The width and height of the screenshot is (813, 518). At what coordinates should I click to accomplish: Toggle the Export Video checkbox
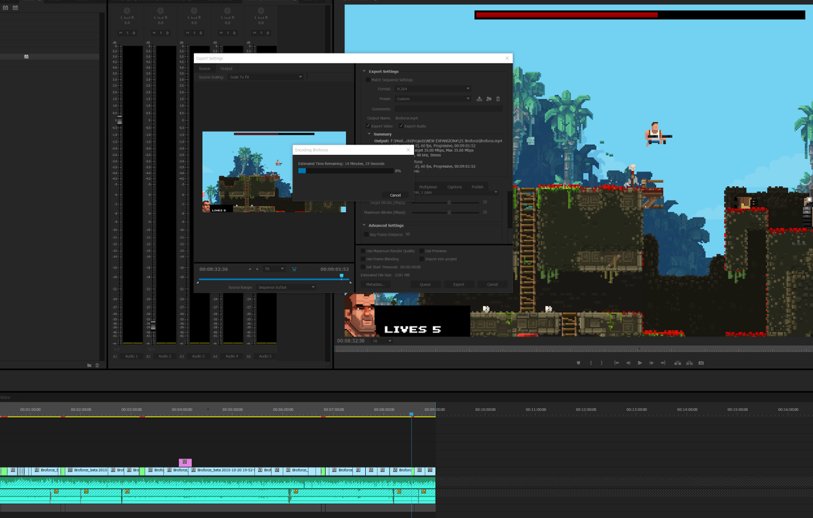369,126
